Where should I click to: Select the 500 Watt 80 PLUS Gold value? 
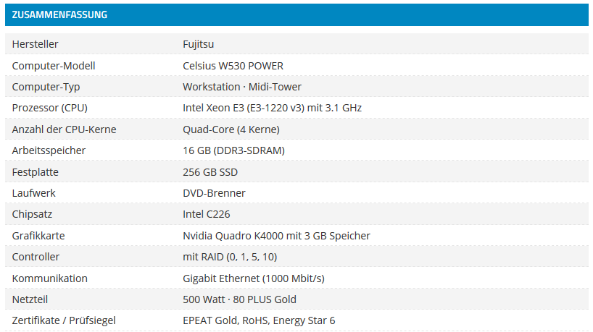pyautogui.click(x=239, y=299)
